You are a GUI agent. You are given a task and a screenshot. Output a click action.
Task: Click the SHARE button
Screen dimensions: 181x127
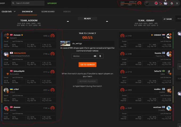168,19
